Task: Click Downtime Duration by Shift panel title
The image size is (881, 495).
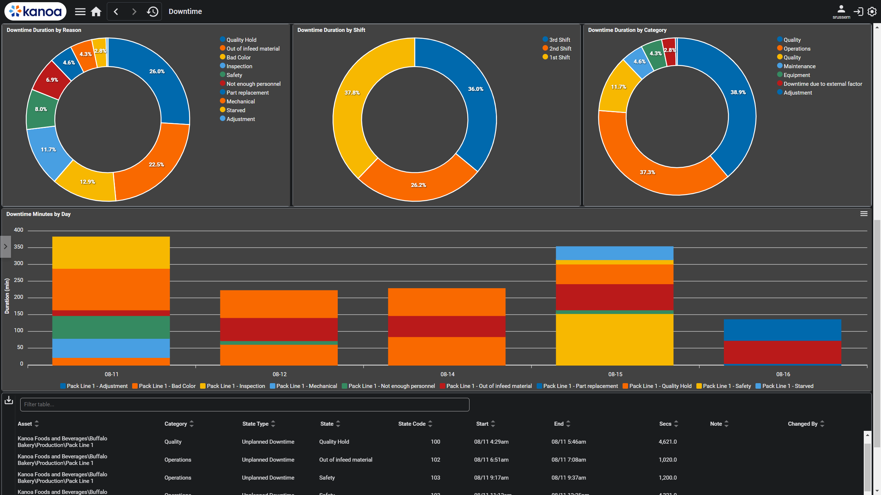Action: 331,30
